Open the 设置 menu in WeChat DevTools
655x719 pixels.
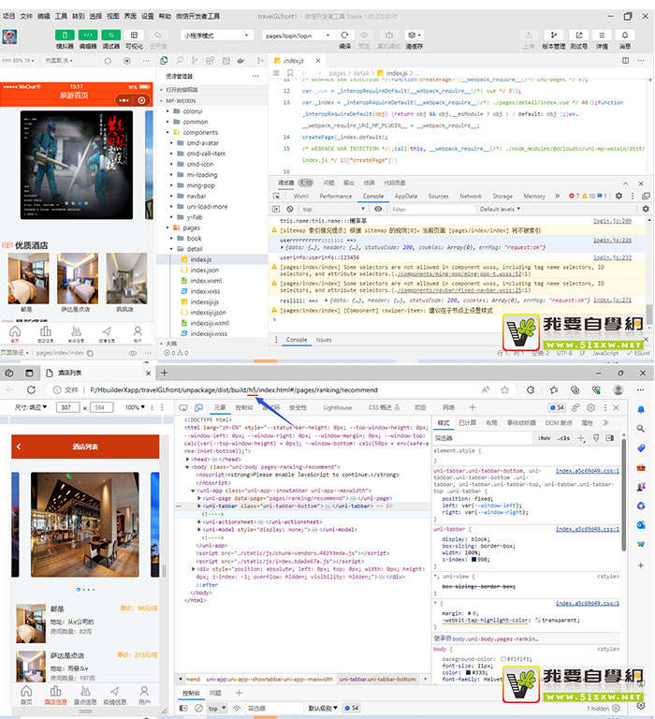click(x=148, y=16)
